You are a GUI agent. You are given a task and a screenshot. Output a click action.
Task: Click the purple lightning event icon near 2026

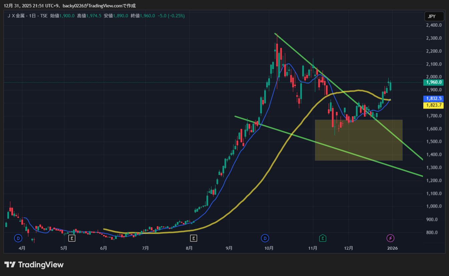click(390, 238)
